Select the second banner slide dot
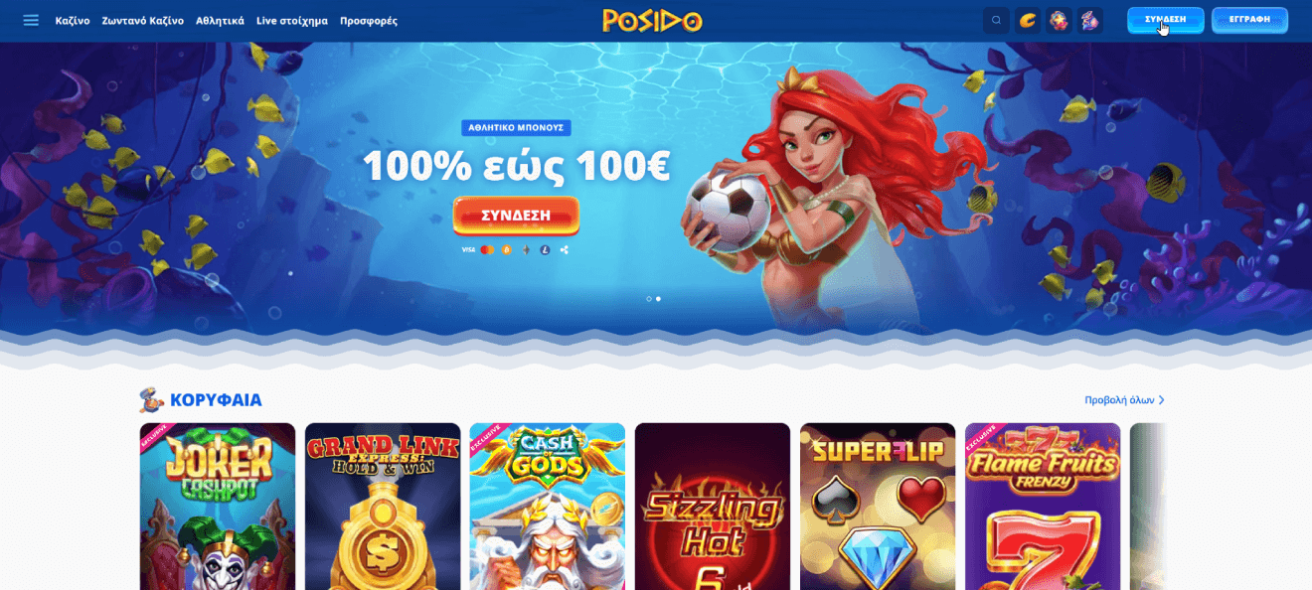 (x=658, y=299)
